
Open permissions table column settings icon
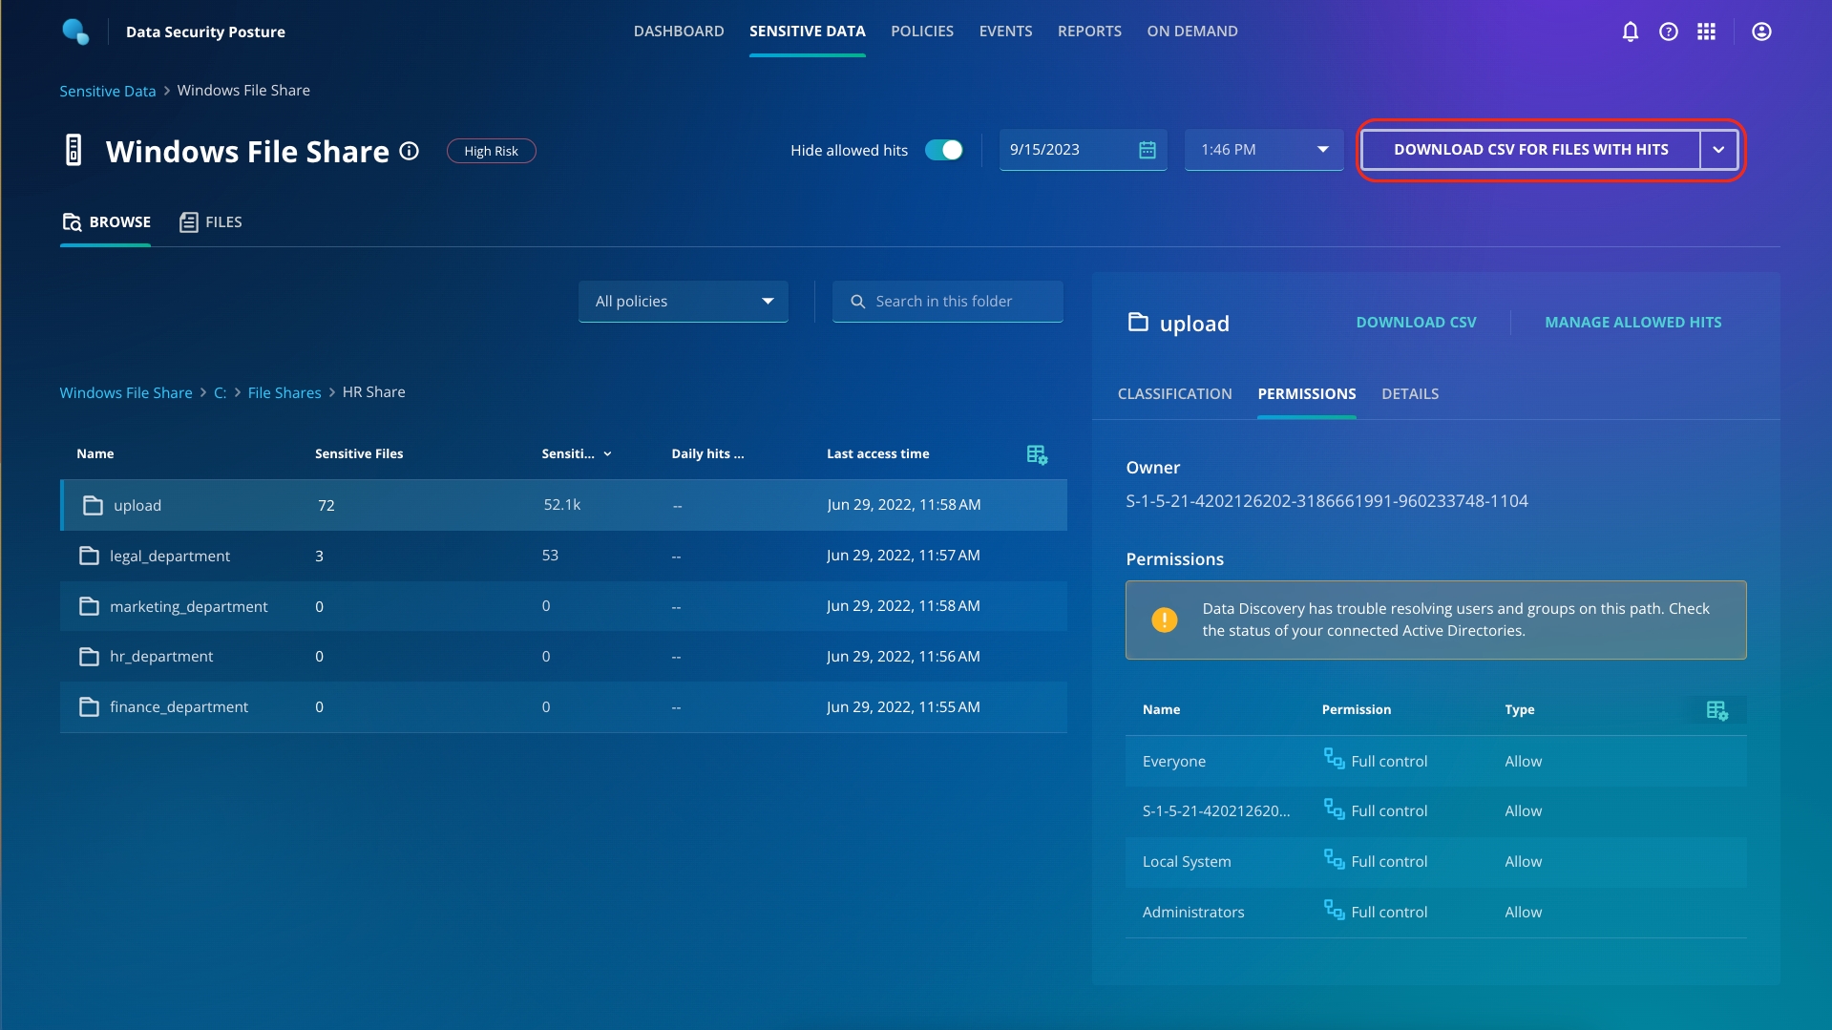coord(1716,710)
